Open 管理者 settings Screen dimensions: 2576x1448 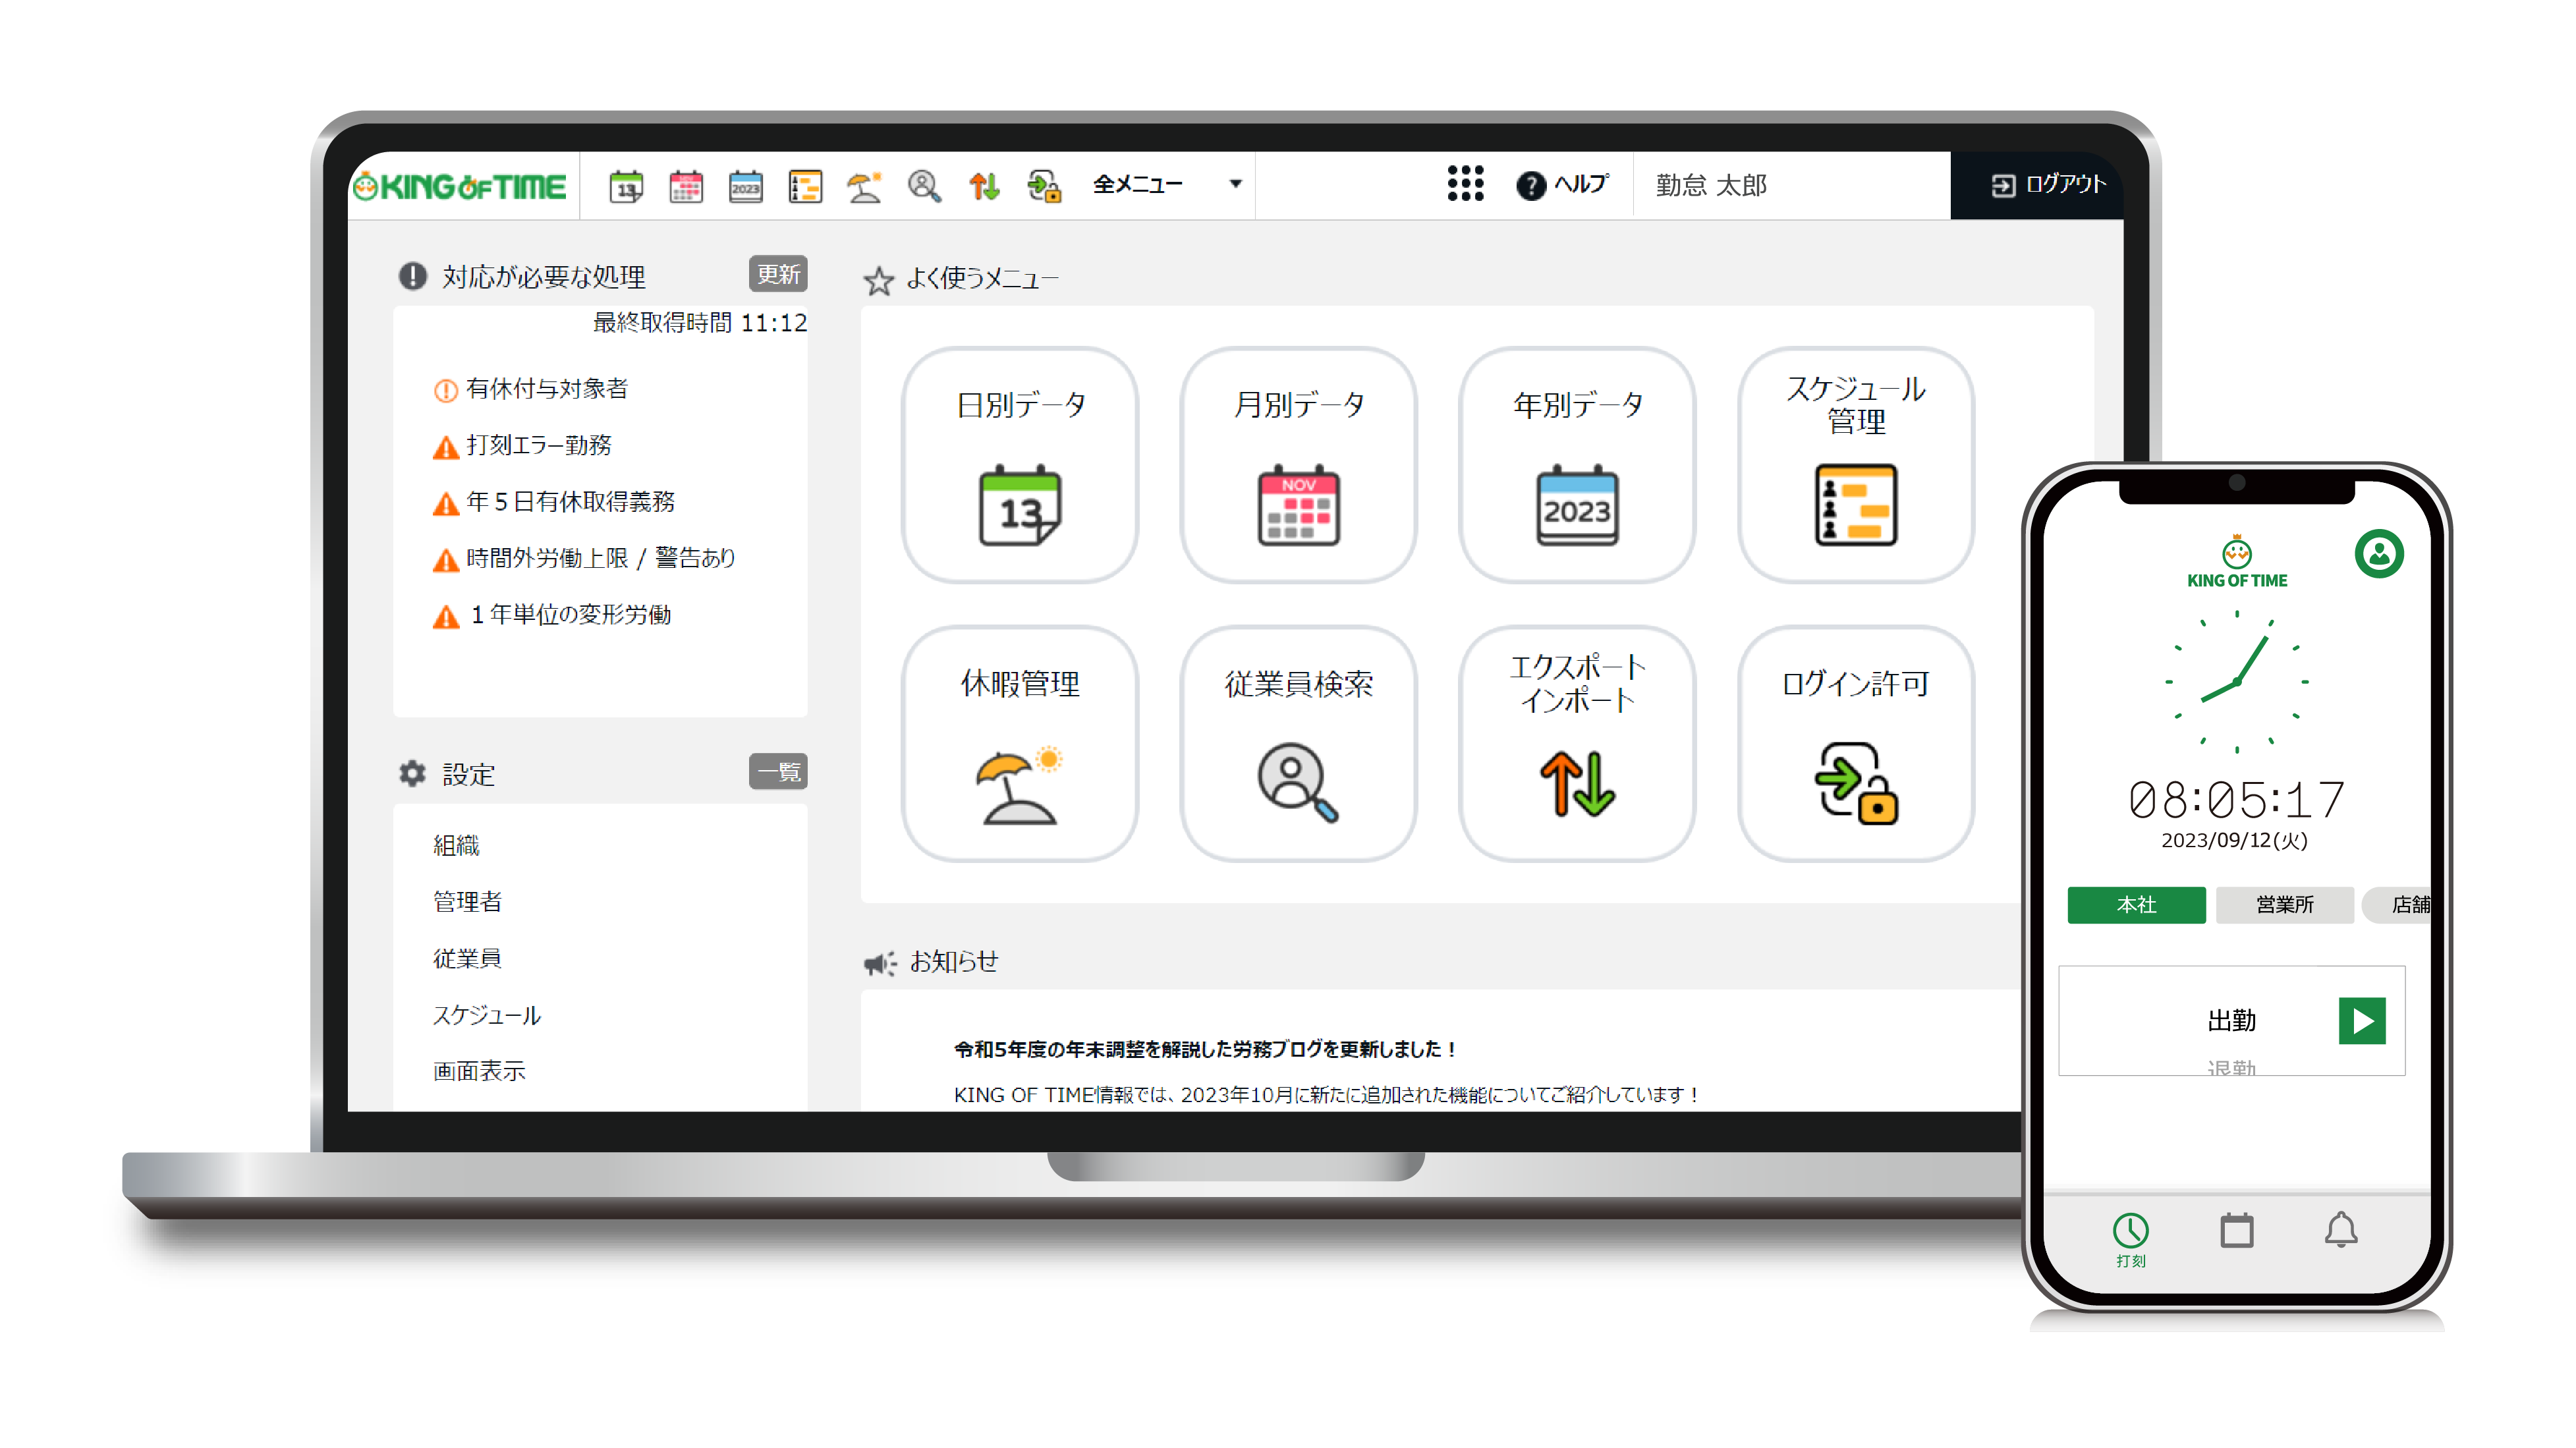pos(467,902)
